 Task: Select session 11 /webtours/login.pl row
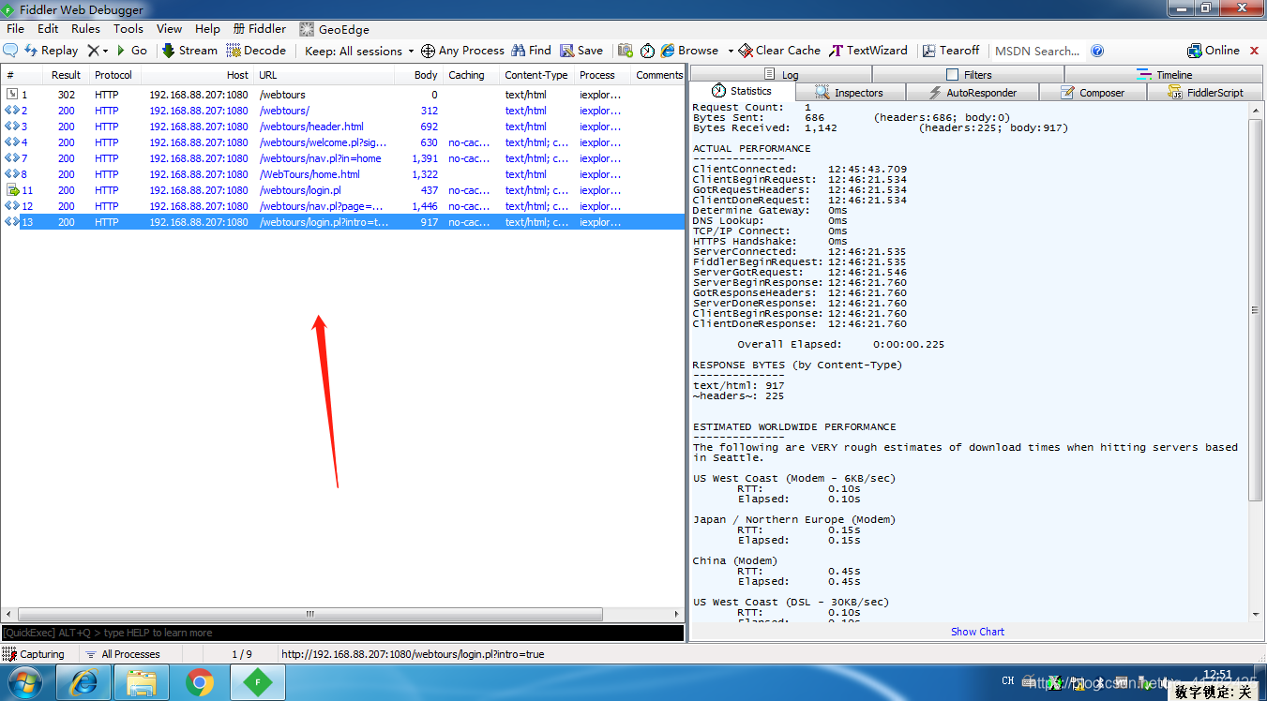tap(342, 190)
